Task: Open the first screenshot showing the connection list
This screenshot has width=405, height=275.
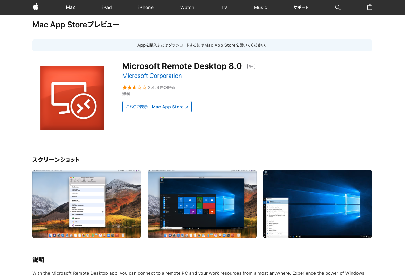Action: pos(87,204)
